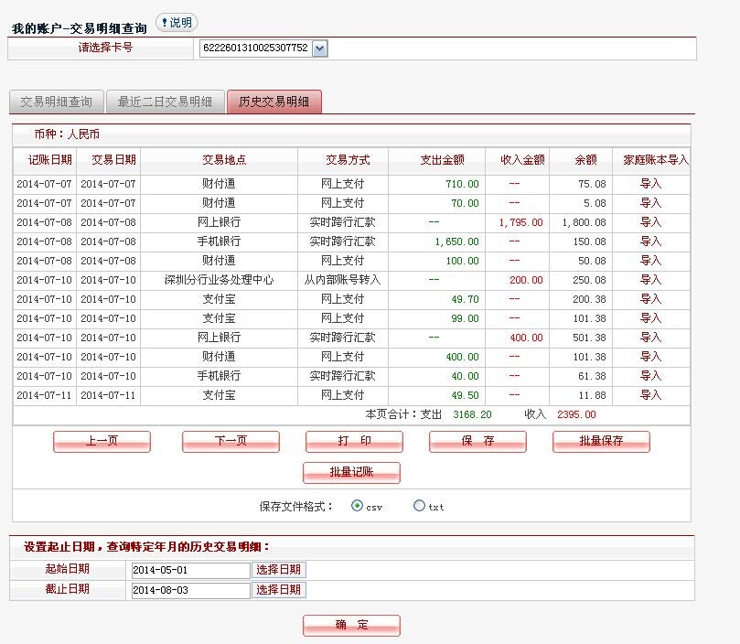Click 导入 for the 710.00 财付通 transaction

point(650,184)
